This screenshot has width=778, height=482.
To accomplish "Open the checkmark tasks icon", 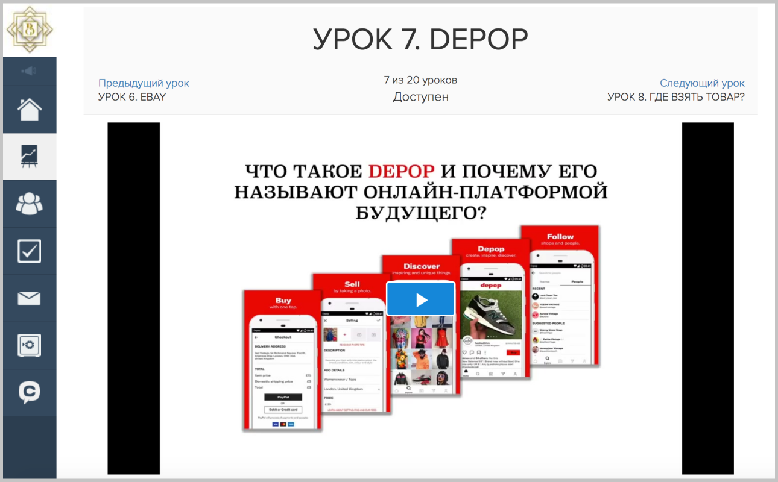I will (30, 251).
